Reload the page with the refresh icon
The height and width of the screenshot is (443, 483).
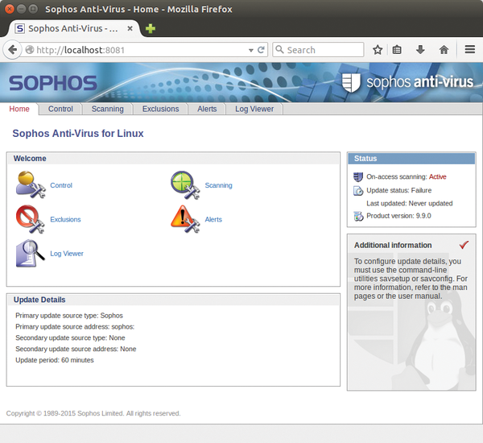(261, 50)
